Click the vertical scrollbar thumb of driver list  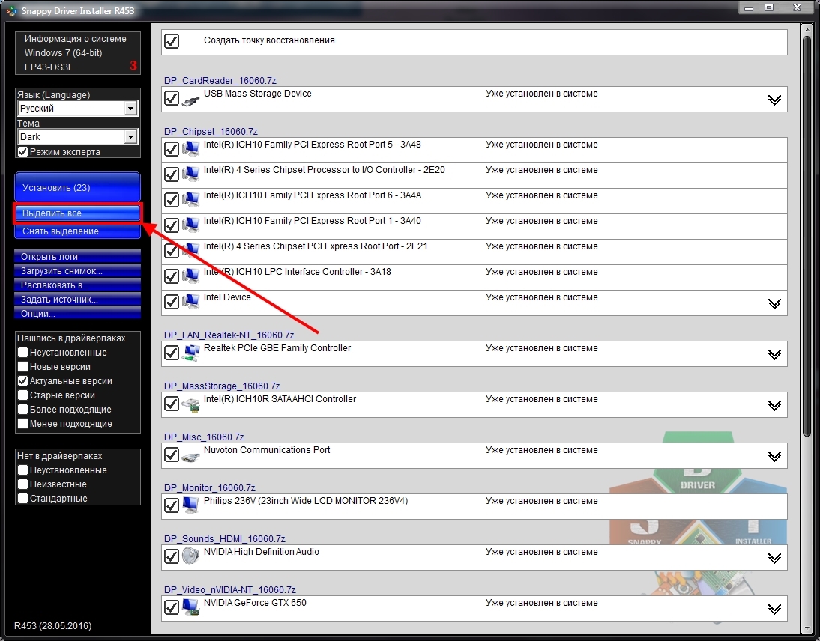click(x=807, y=235)
